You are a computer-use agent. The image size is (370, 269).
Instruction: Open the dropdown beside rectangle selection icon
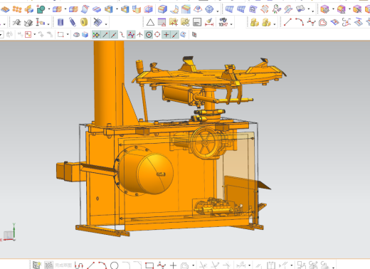(68, 35)
